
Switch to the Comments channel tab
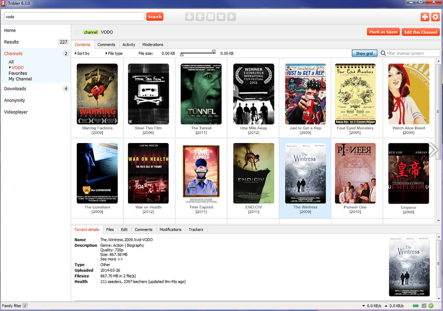(x=106, y=45)
